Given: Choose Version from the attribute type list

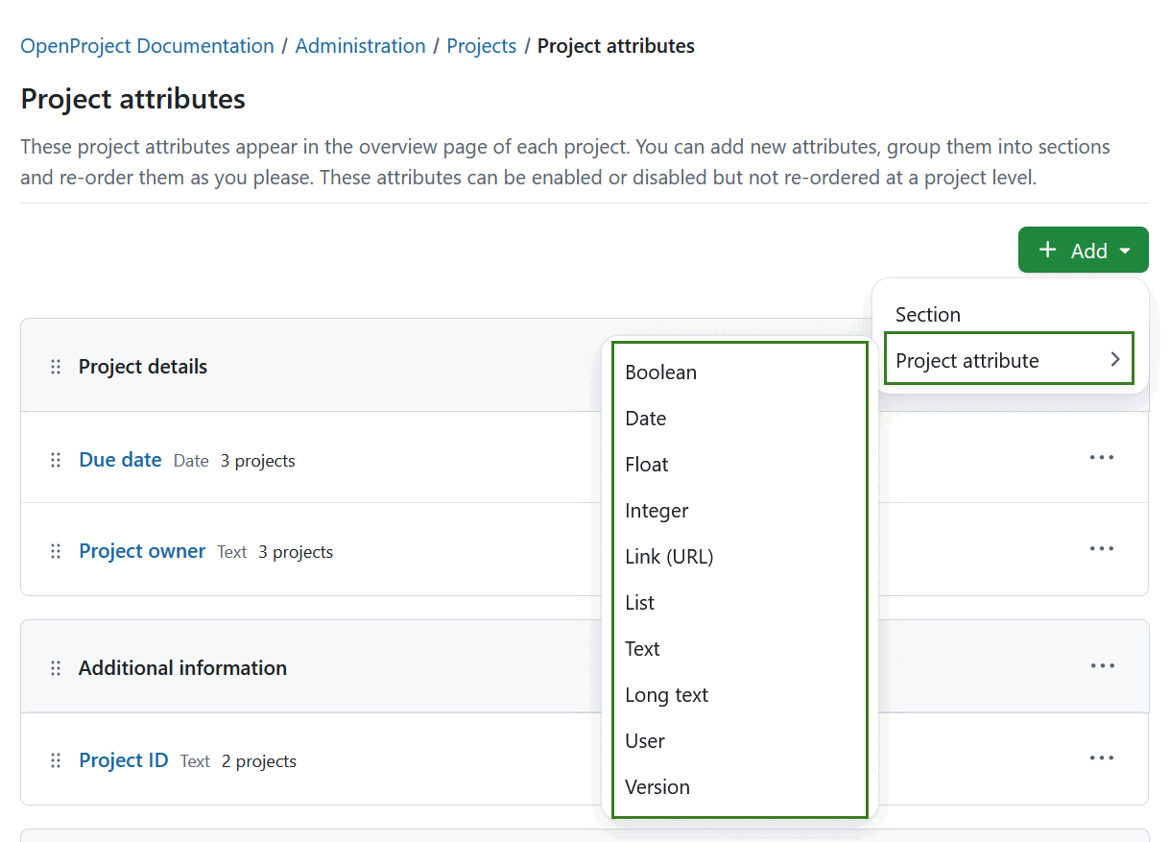Looking at the screenshot, I should click(657, 786).
